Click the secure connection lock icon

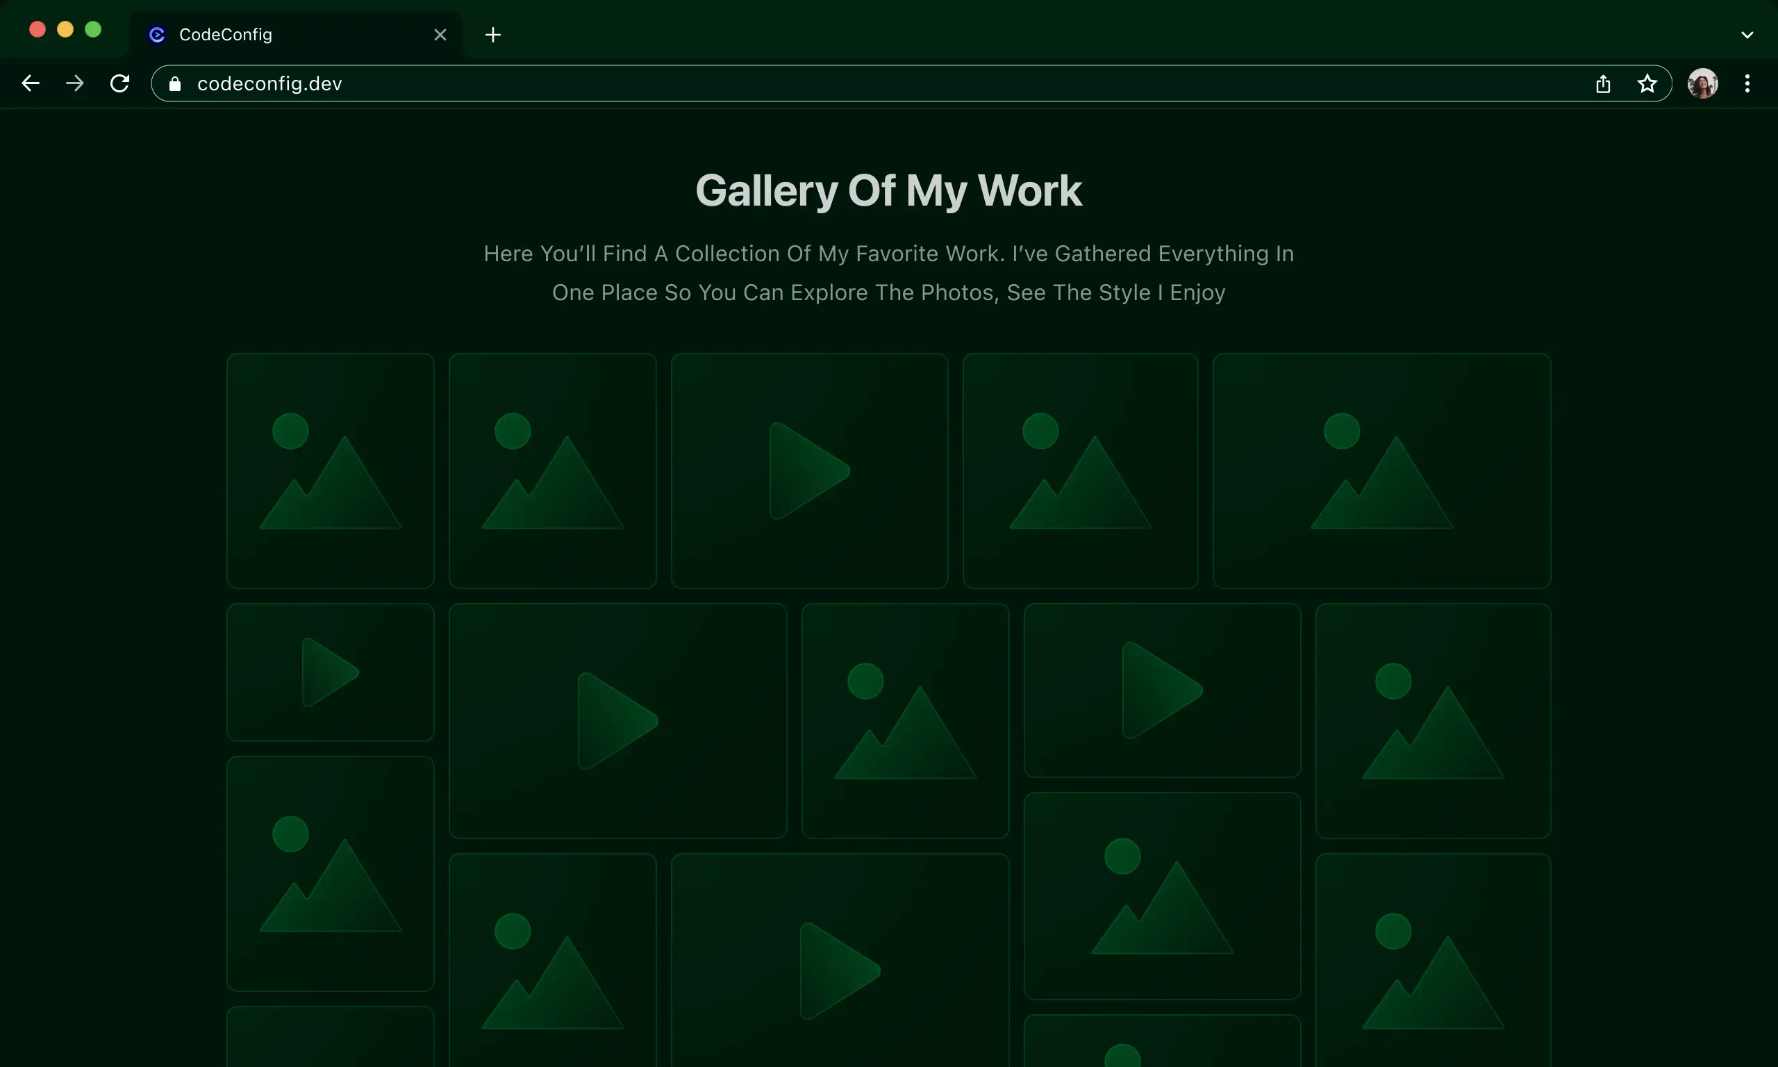click(x=173, y=83)
